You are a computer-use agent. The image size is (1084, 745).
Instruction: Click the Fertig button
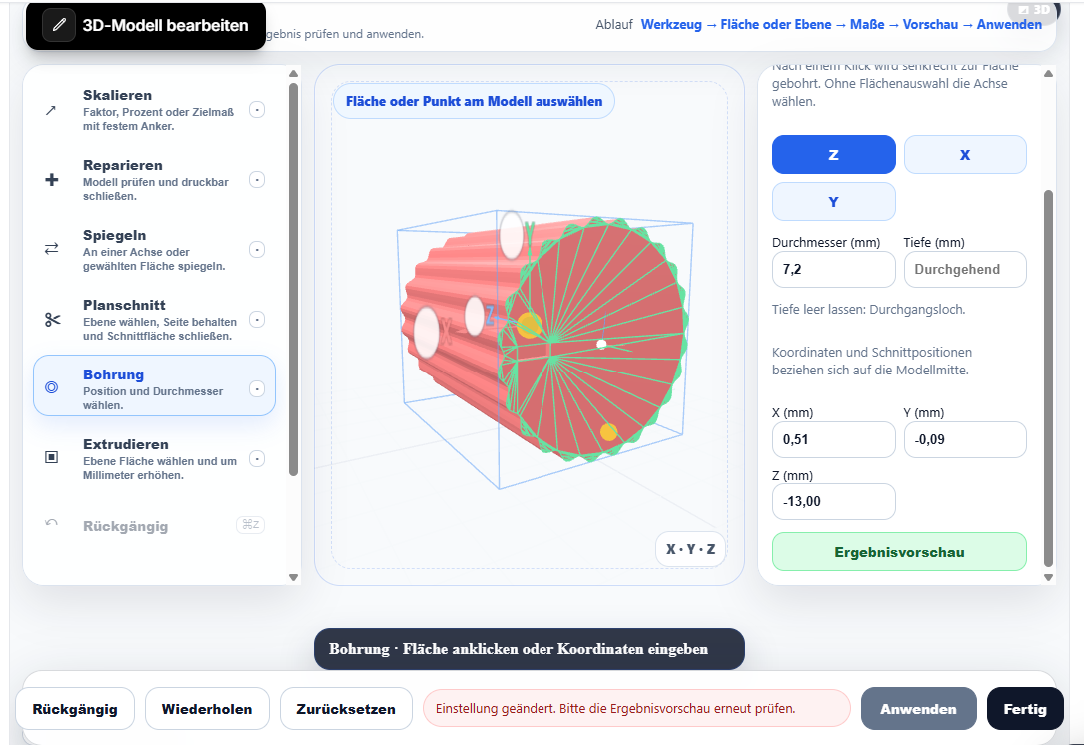1025,708
